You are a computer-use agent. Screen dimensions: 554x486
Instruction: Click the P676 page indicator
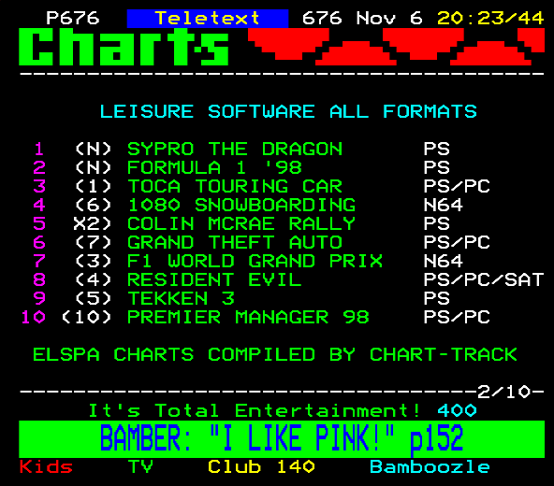[x=73, y=18]
